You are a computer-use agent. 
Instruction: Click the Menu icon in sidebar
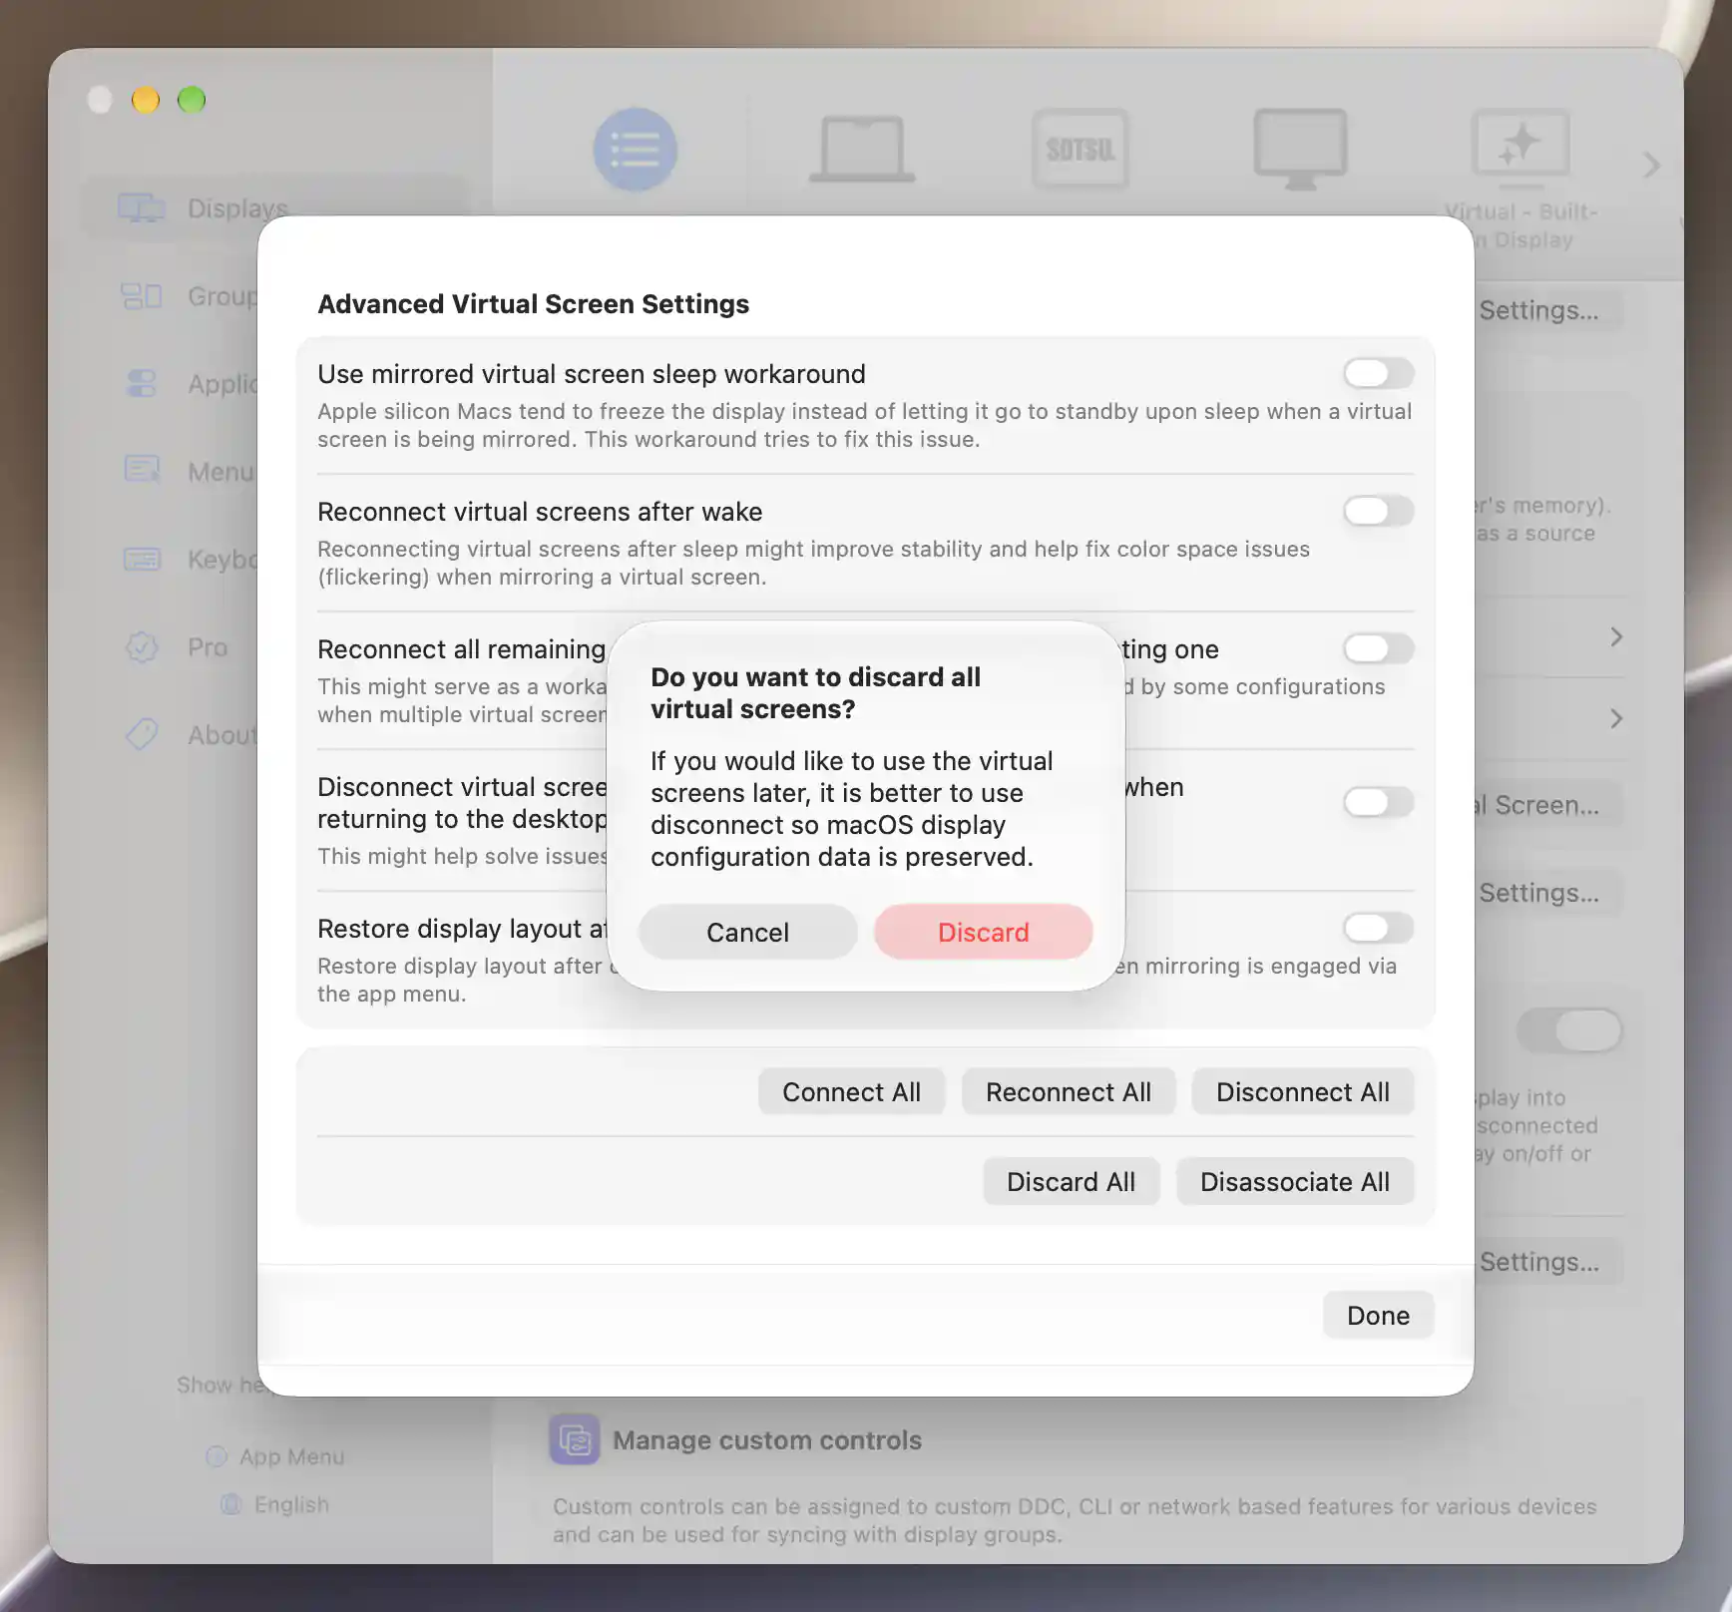(x=142, y=469)
